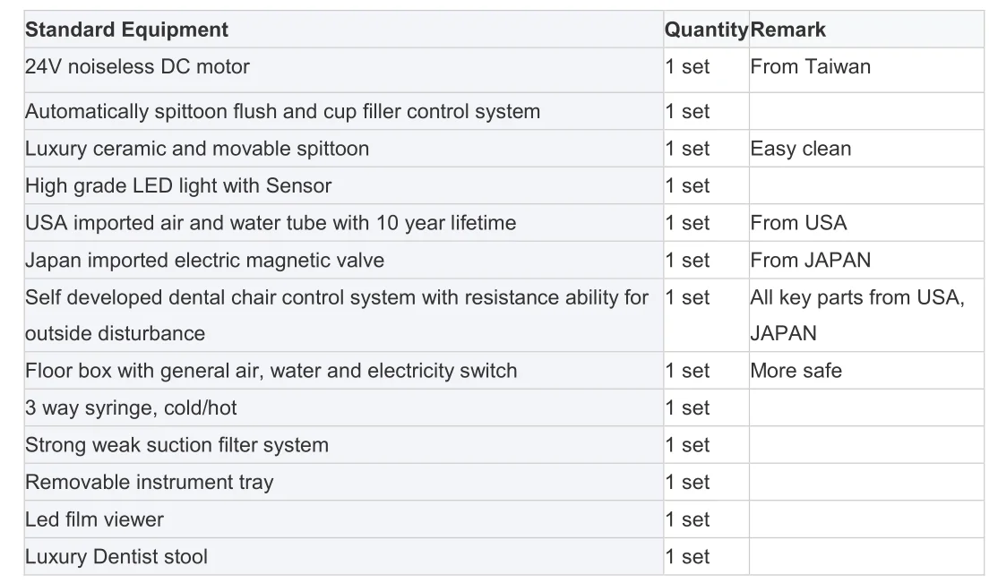This screenshot has height=583, width=998.
Task: Click "All key parts from USA, JAPAN" remark
Action: click(x=856, y=315)
